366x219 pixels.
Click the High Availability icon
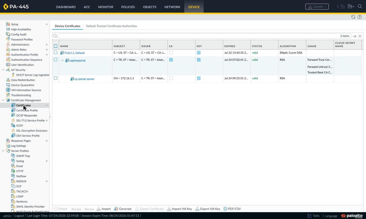pyautogui.click(x=8, y=29)
